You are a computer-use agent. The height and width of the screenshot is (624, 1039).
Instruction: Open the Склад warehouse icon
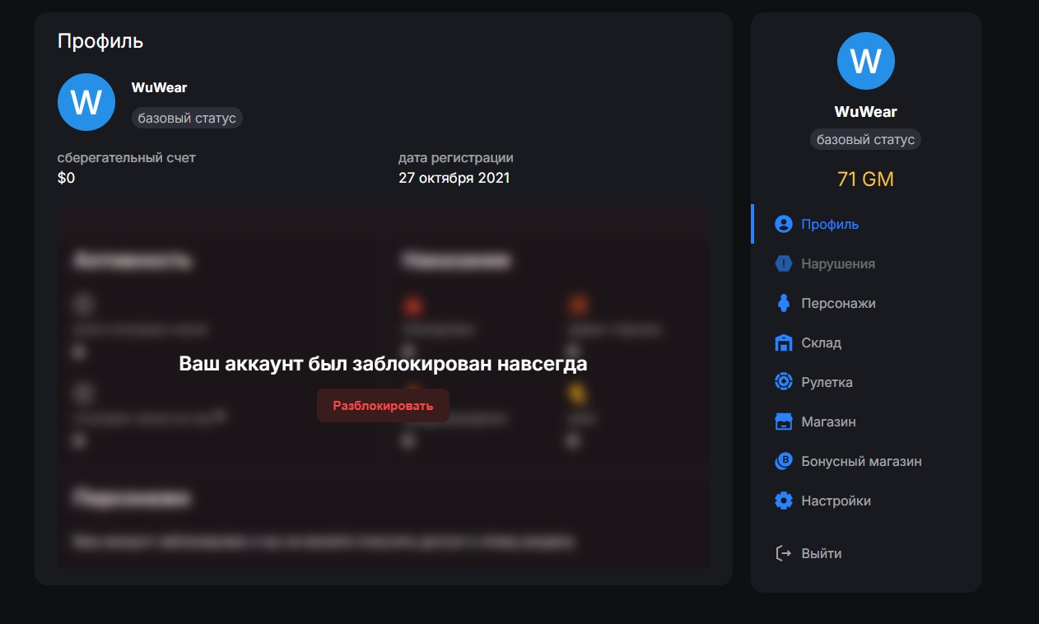pyautogui.click(x=783, y=342)
